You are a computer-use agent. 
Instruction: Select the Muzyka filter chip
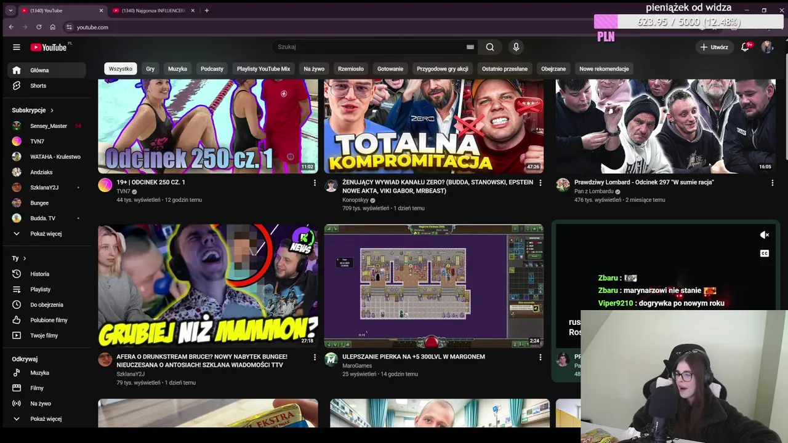pyautogui.click(x=177, y=69)
